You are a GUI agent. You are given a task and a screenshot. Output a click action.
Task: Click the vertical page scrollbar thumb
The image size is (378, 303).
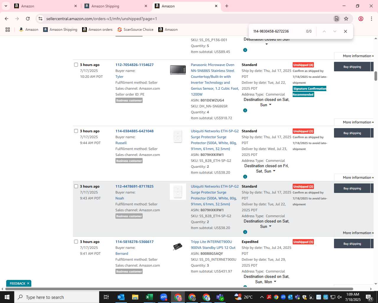(376, 76)
